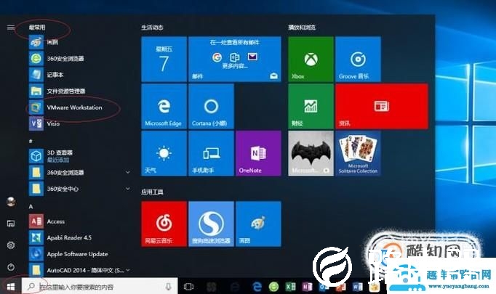Open Microsoft Solitaire Collection tile

tap(358, 153)
